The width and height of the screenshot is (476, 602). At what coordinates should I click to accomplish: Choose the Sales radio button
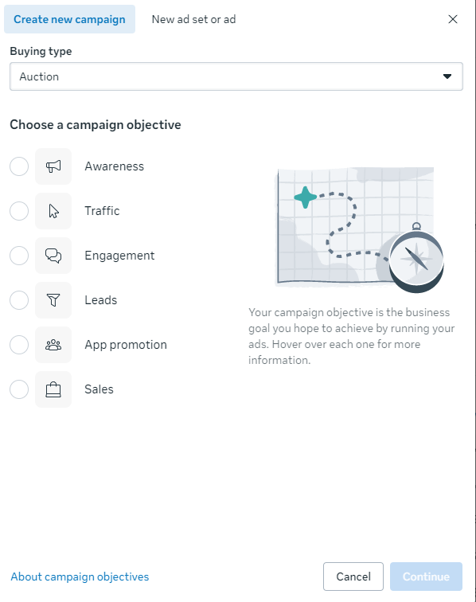19,389
